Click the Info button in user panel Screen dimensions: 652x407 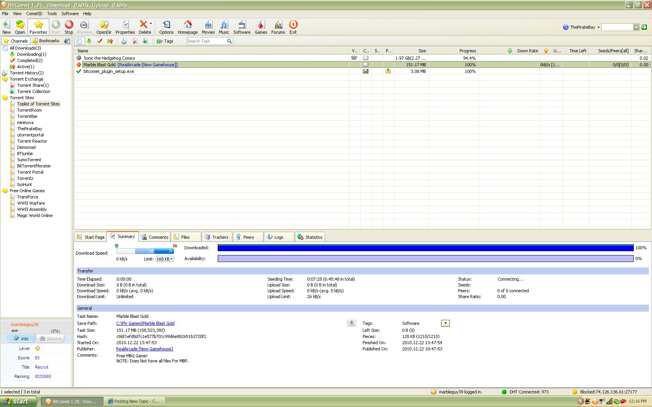coord(21,338)
